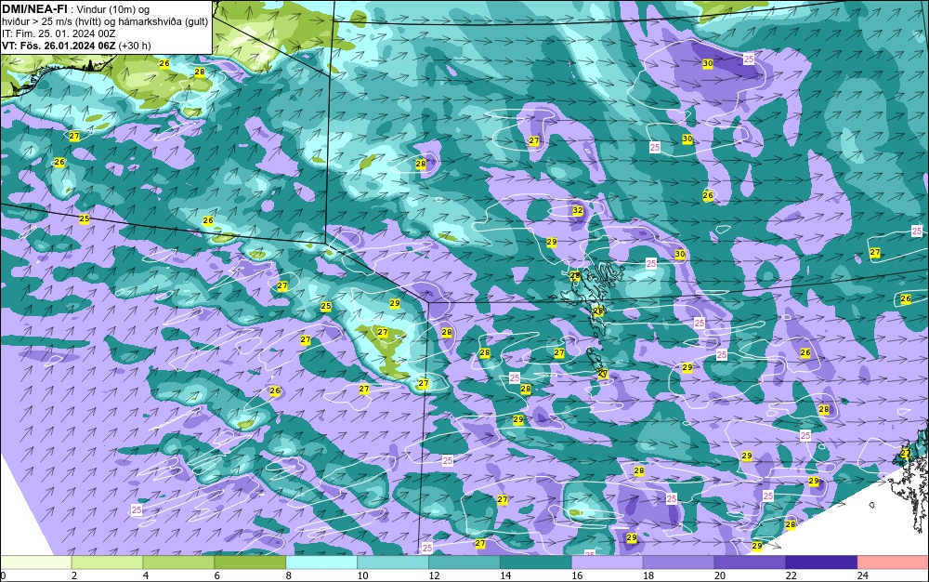Viewport: 929px width, 582px height.
Task: Click the olive green 6–8 m/s legend swatch
Action: (250, 562)
